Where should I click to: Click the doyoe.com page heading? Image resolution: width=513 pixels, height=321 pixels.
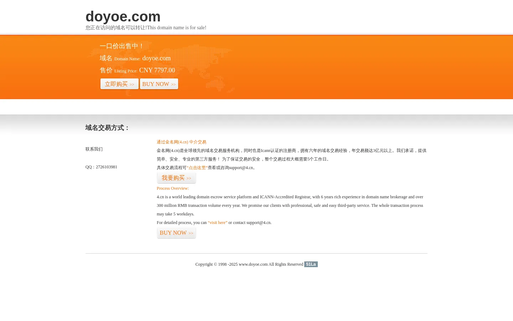(123, 16)
